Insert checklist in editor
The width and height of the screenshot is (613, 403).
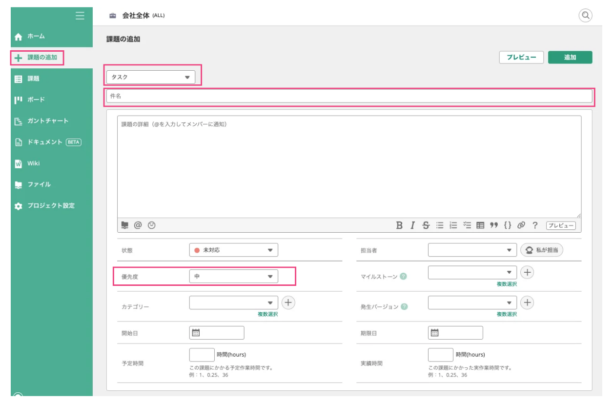[x=467, y=225]
